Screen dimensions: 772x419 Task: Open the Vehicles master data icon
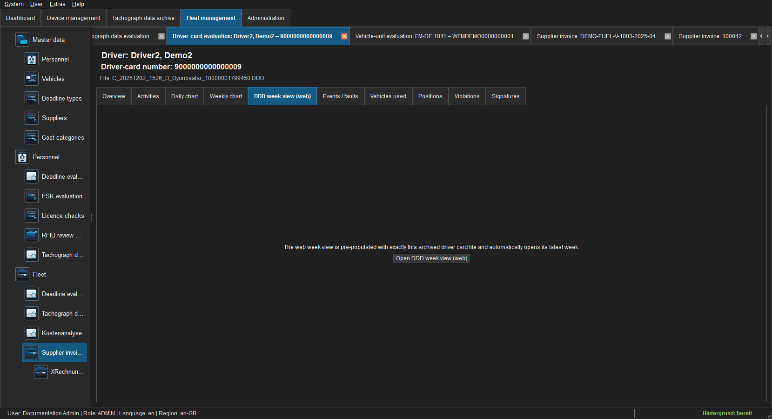tap(31, 79)
